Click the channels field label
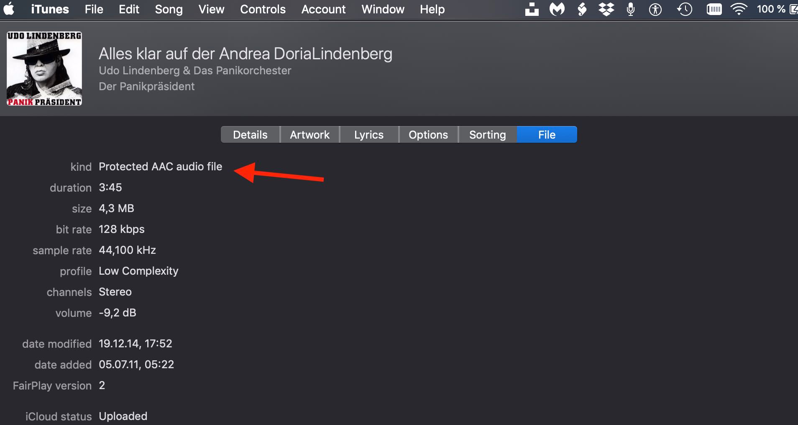The image size is (798, 425). [69, 292]
